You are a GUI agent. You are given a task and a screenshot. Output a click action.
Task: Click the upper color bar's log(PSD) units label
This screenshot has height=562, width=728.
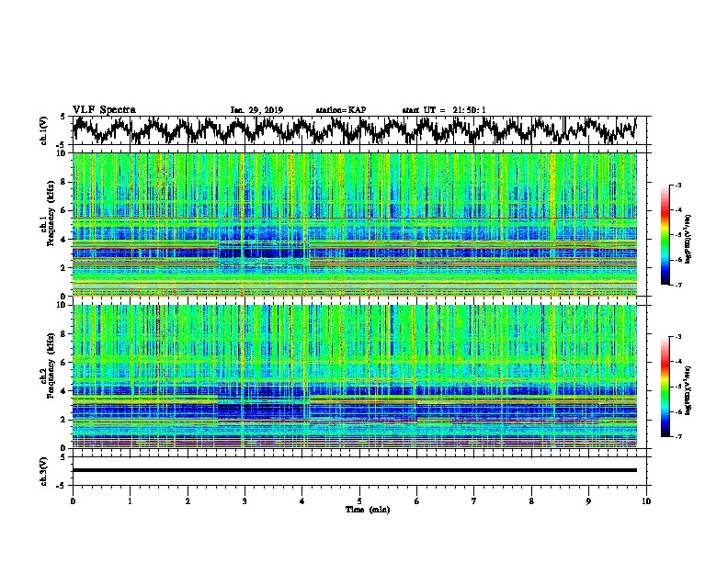688,240
